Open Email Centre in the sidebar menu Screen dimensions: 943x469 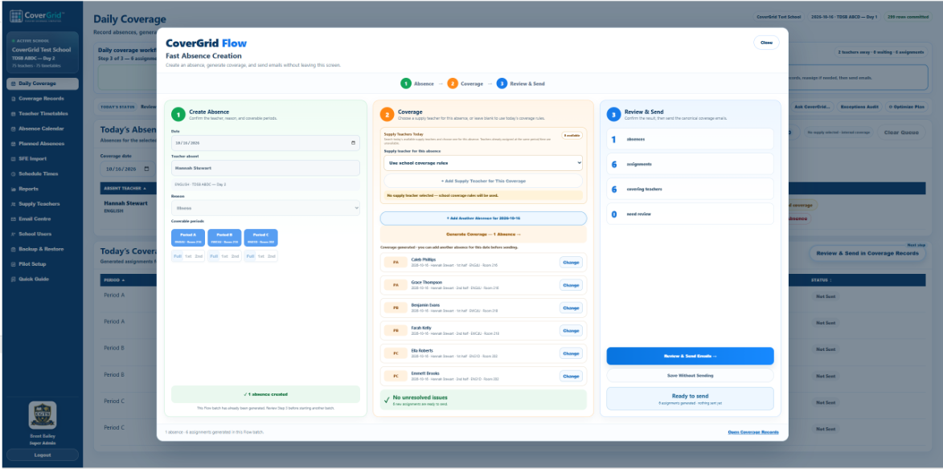pyautogui.click(x=43, y=219)
